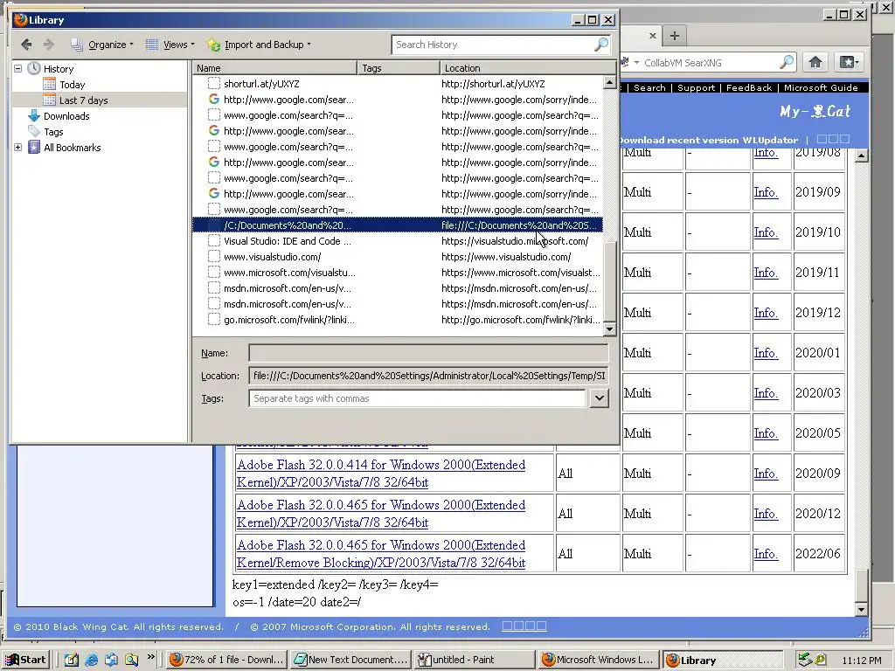Click the Name field in details pane
Screen dimensions: 895x671
[x=428, y=353]
